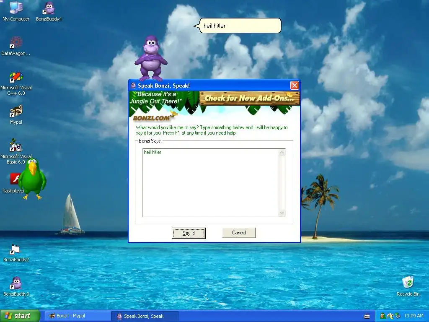Image resolution: width=429 pixels, height=322 pixels.
Task: Click the banana tray icon
Action: pos(390,316)
